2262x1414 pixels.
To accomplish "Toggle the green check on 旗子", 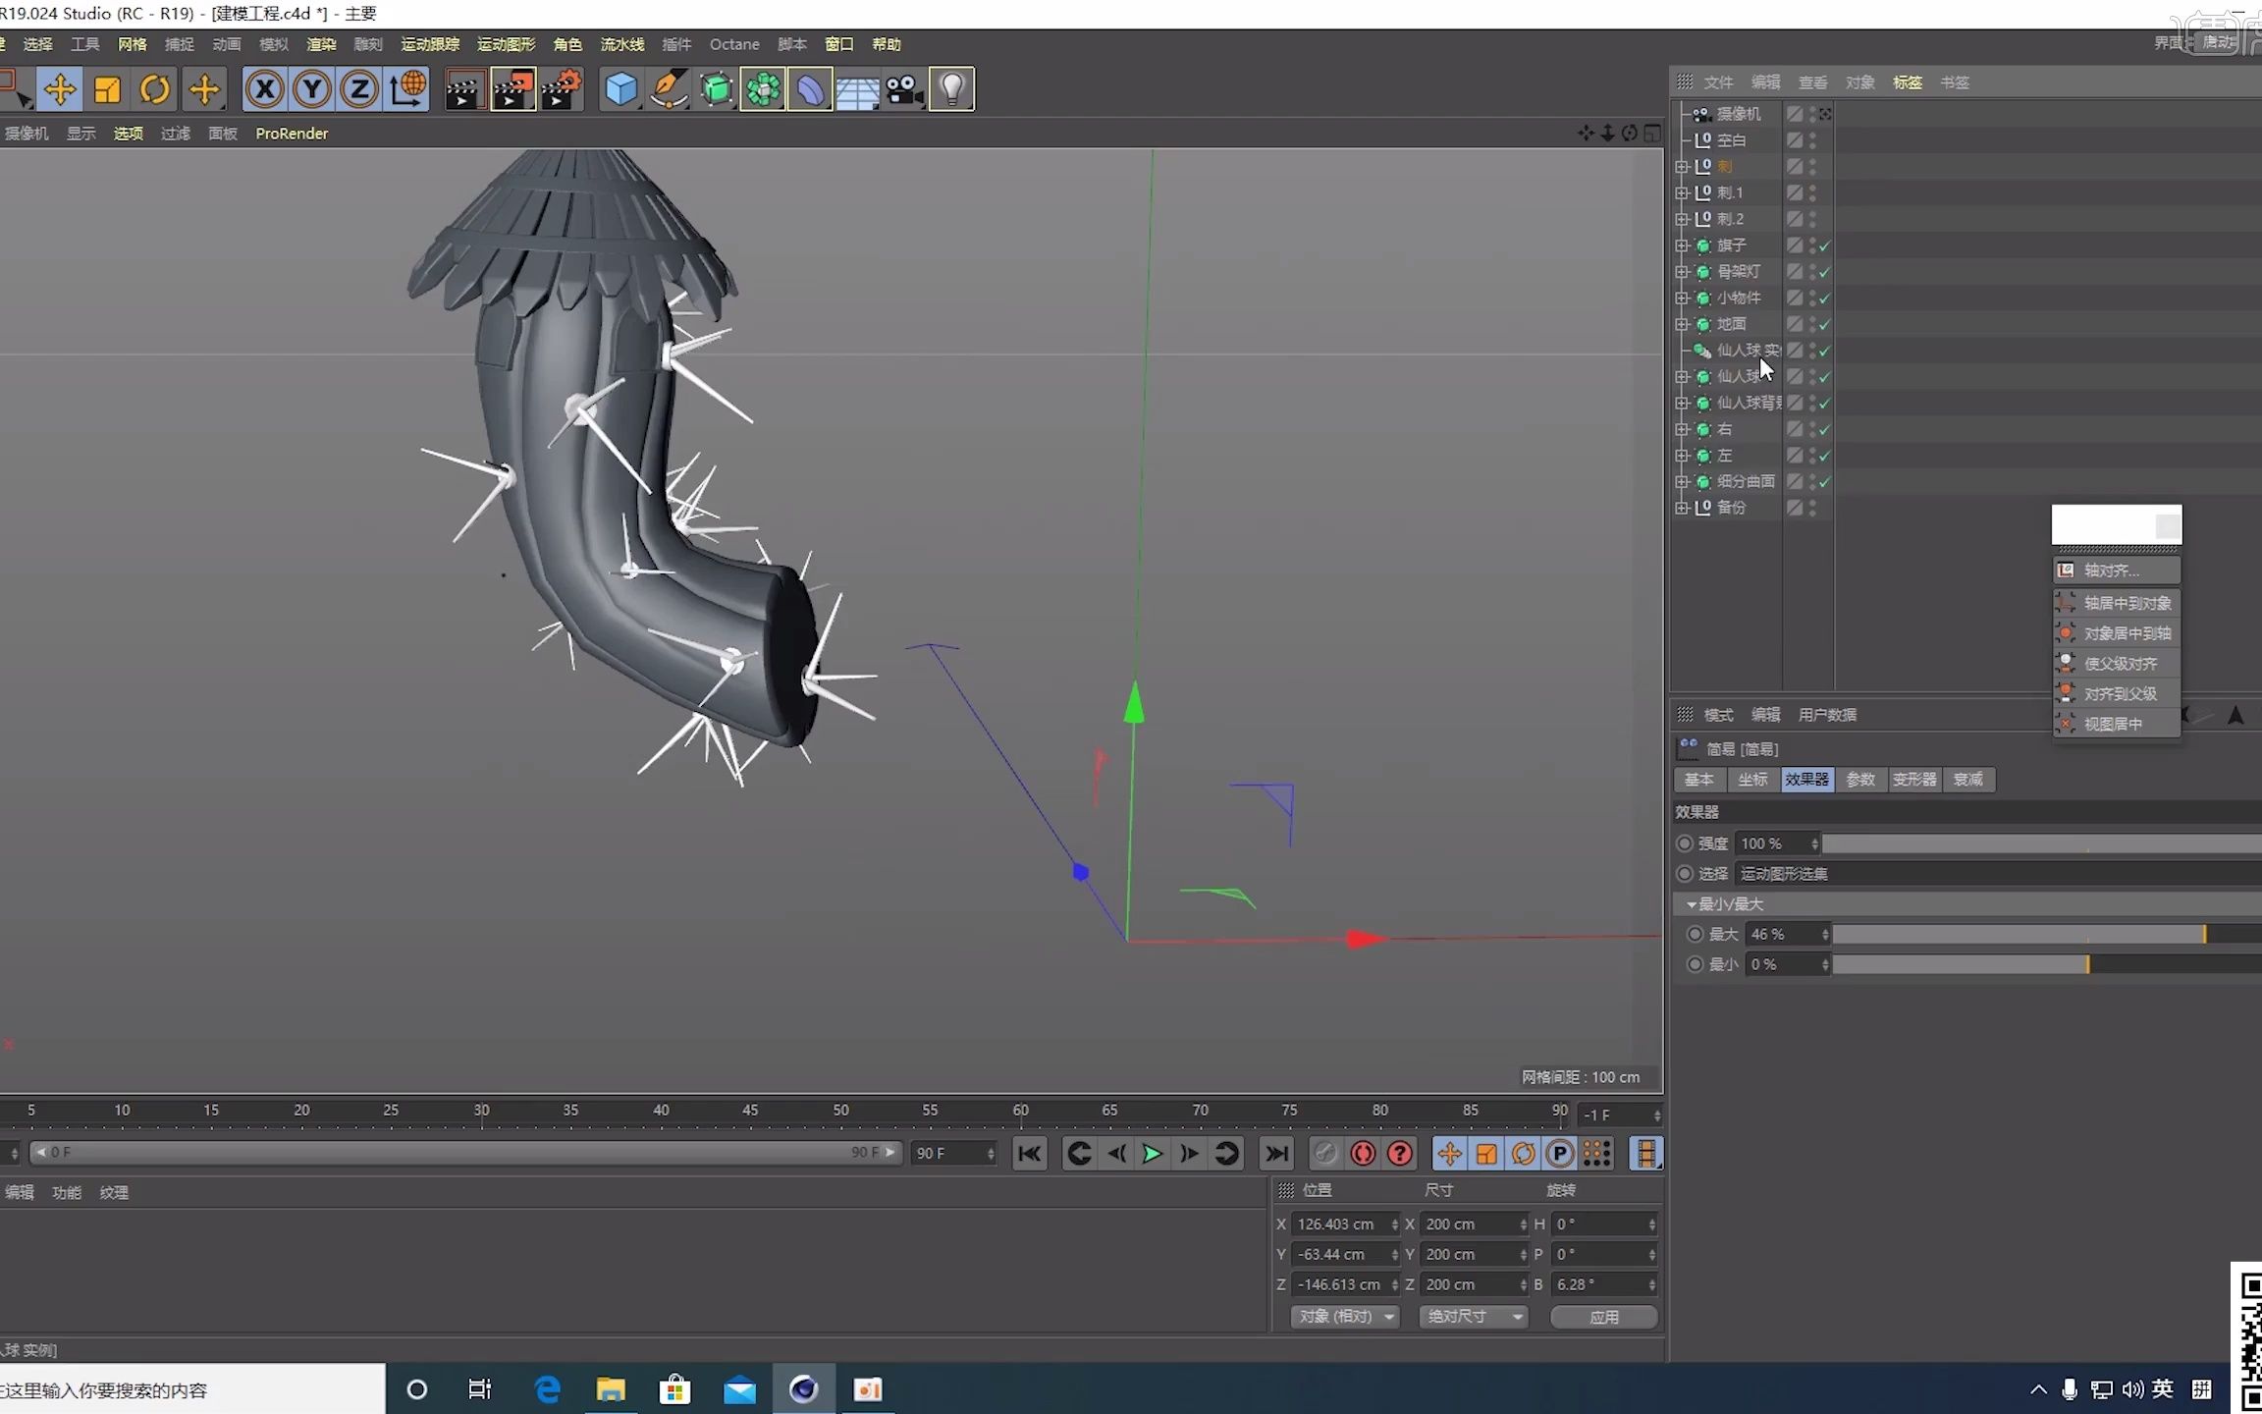I will click(x=1825, y=245).
